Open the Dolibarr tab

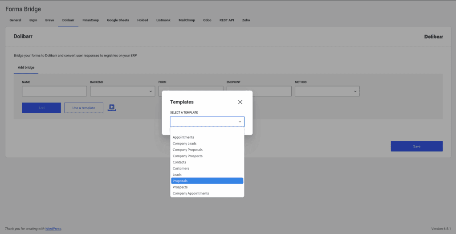coord(68,20)
